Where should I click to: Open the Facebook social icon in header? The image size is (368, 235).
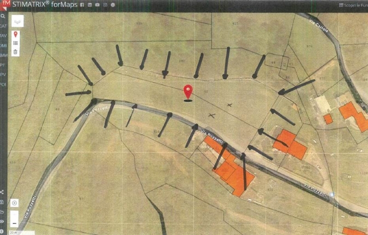pos(82,5)
